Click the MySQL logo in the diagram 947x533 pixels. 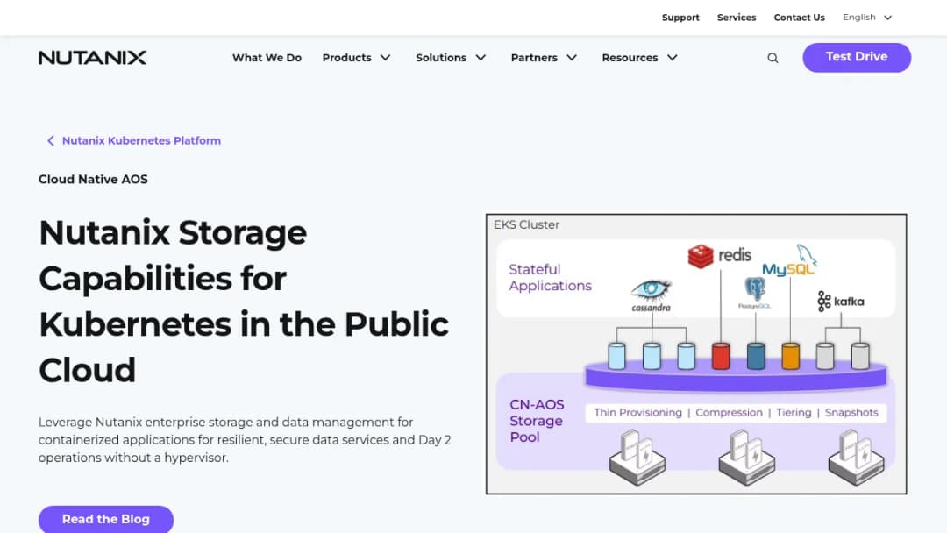789,261
